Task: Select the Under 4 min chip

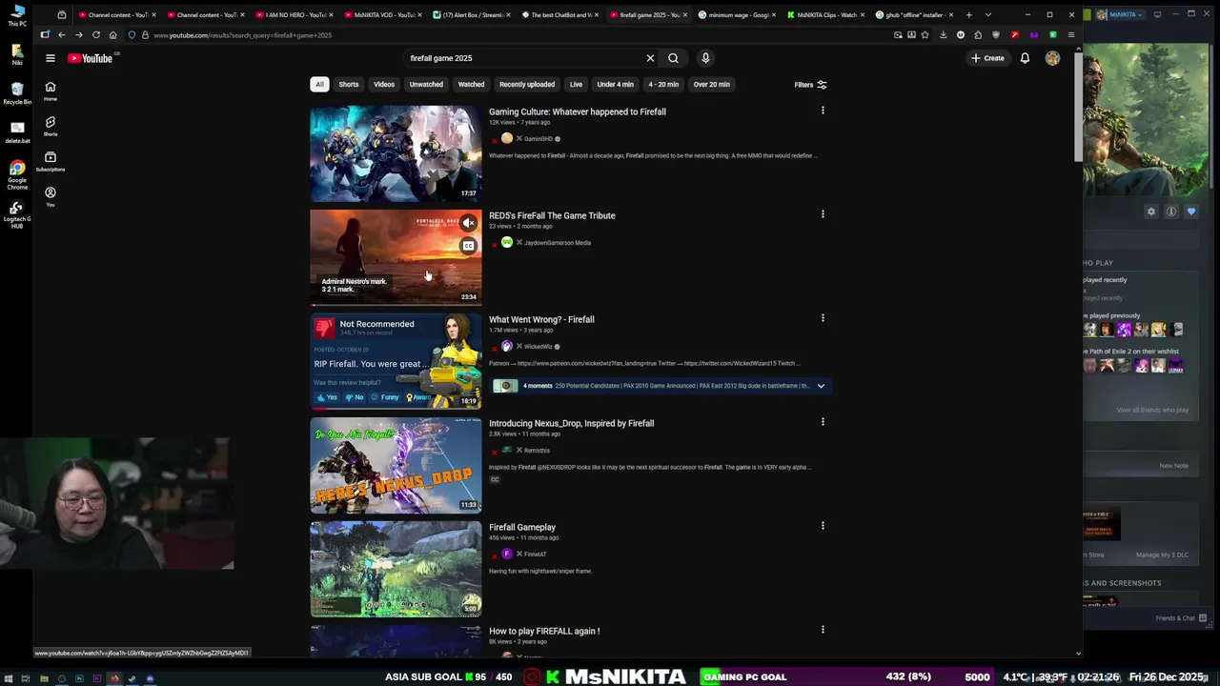Action: pos(615,85)
